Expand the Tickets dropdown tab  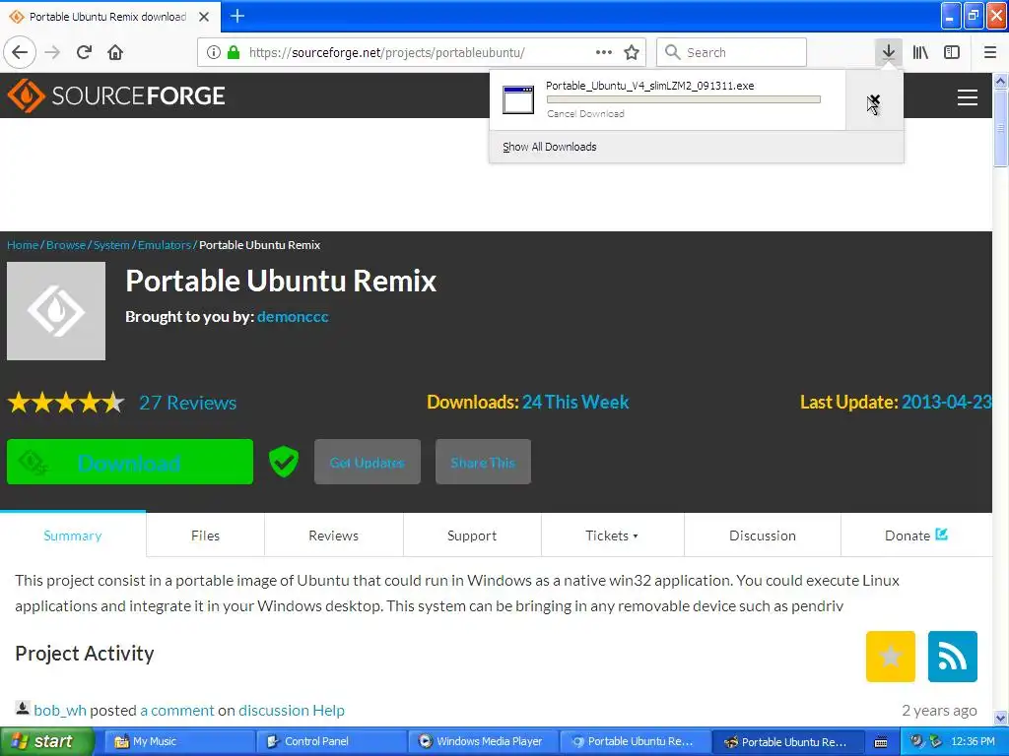[612, 535]
